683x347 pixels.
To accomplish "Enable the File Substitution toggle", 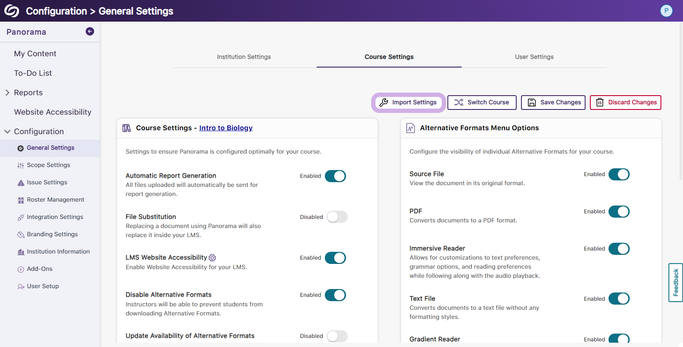I will (x=337, y=217).
